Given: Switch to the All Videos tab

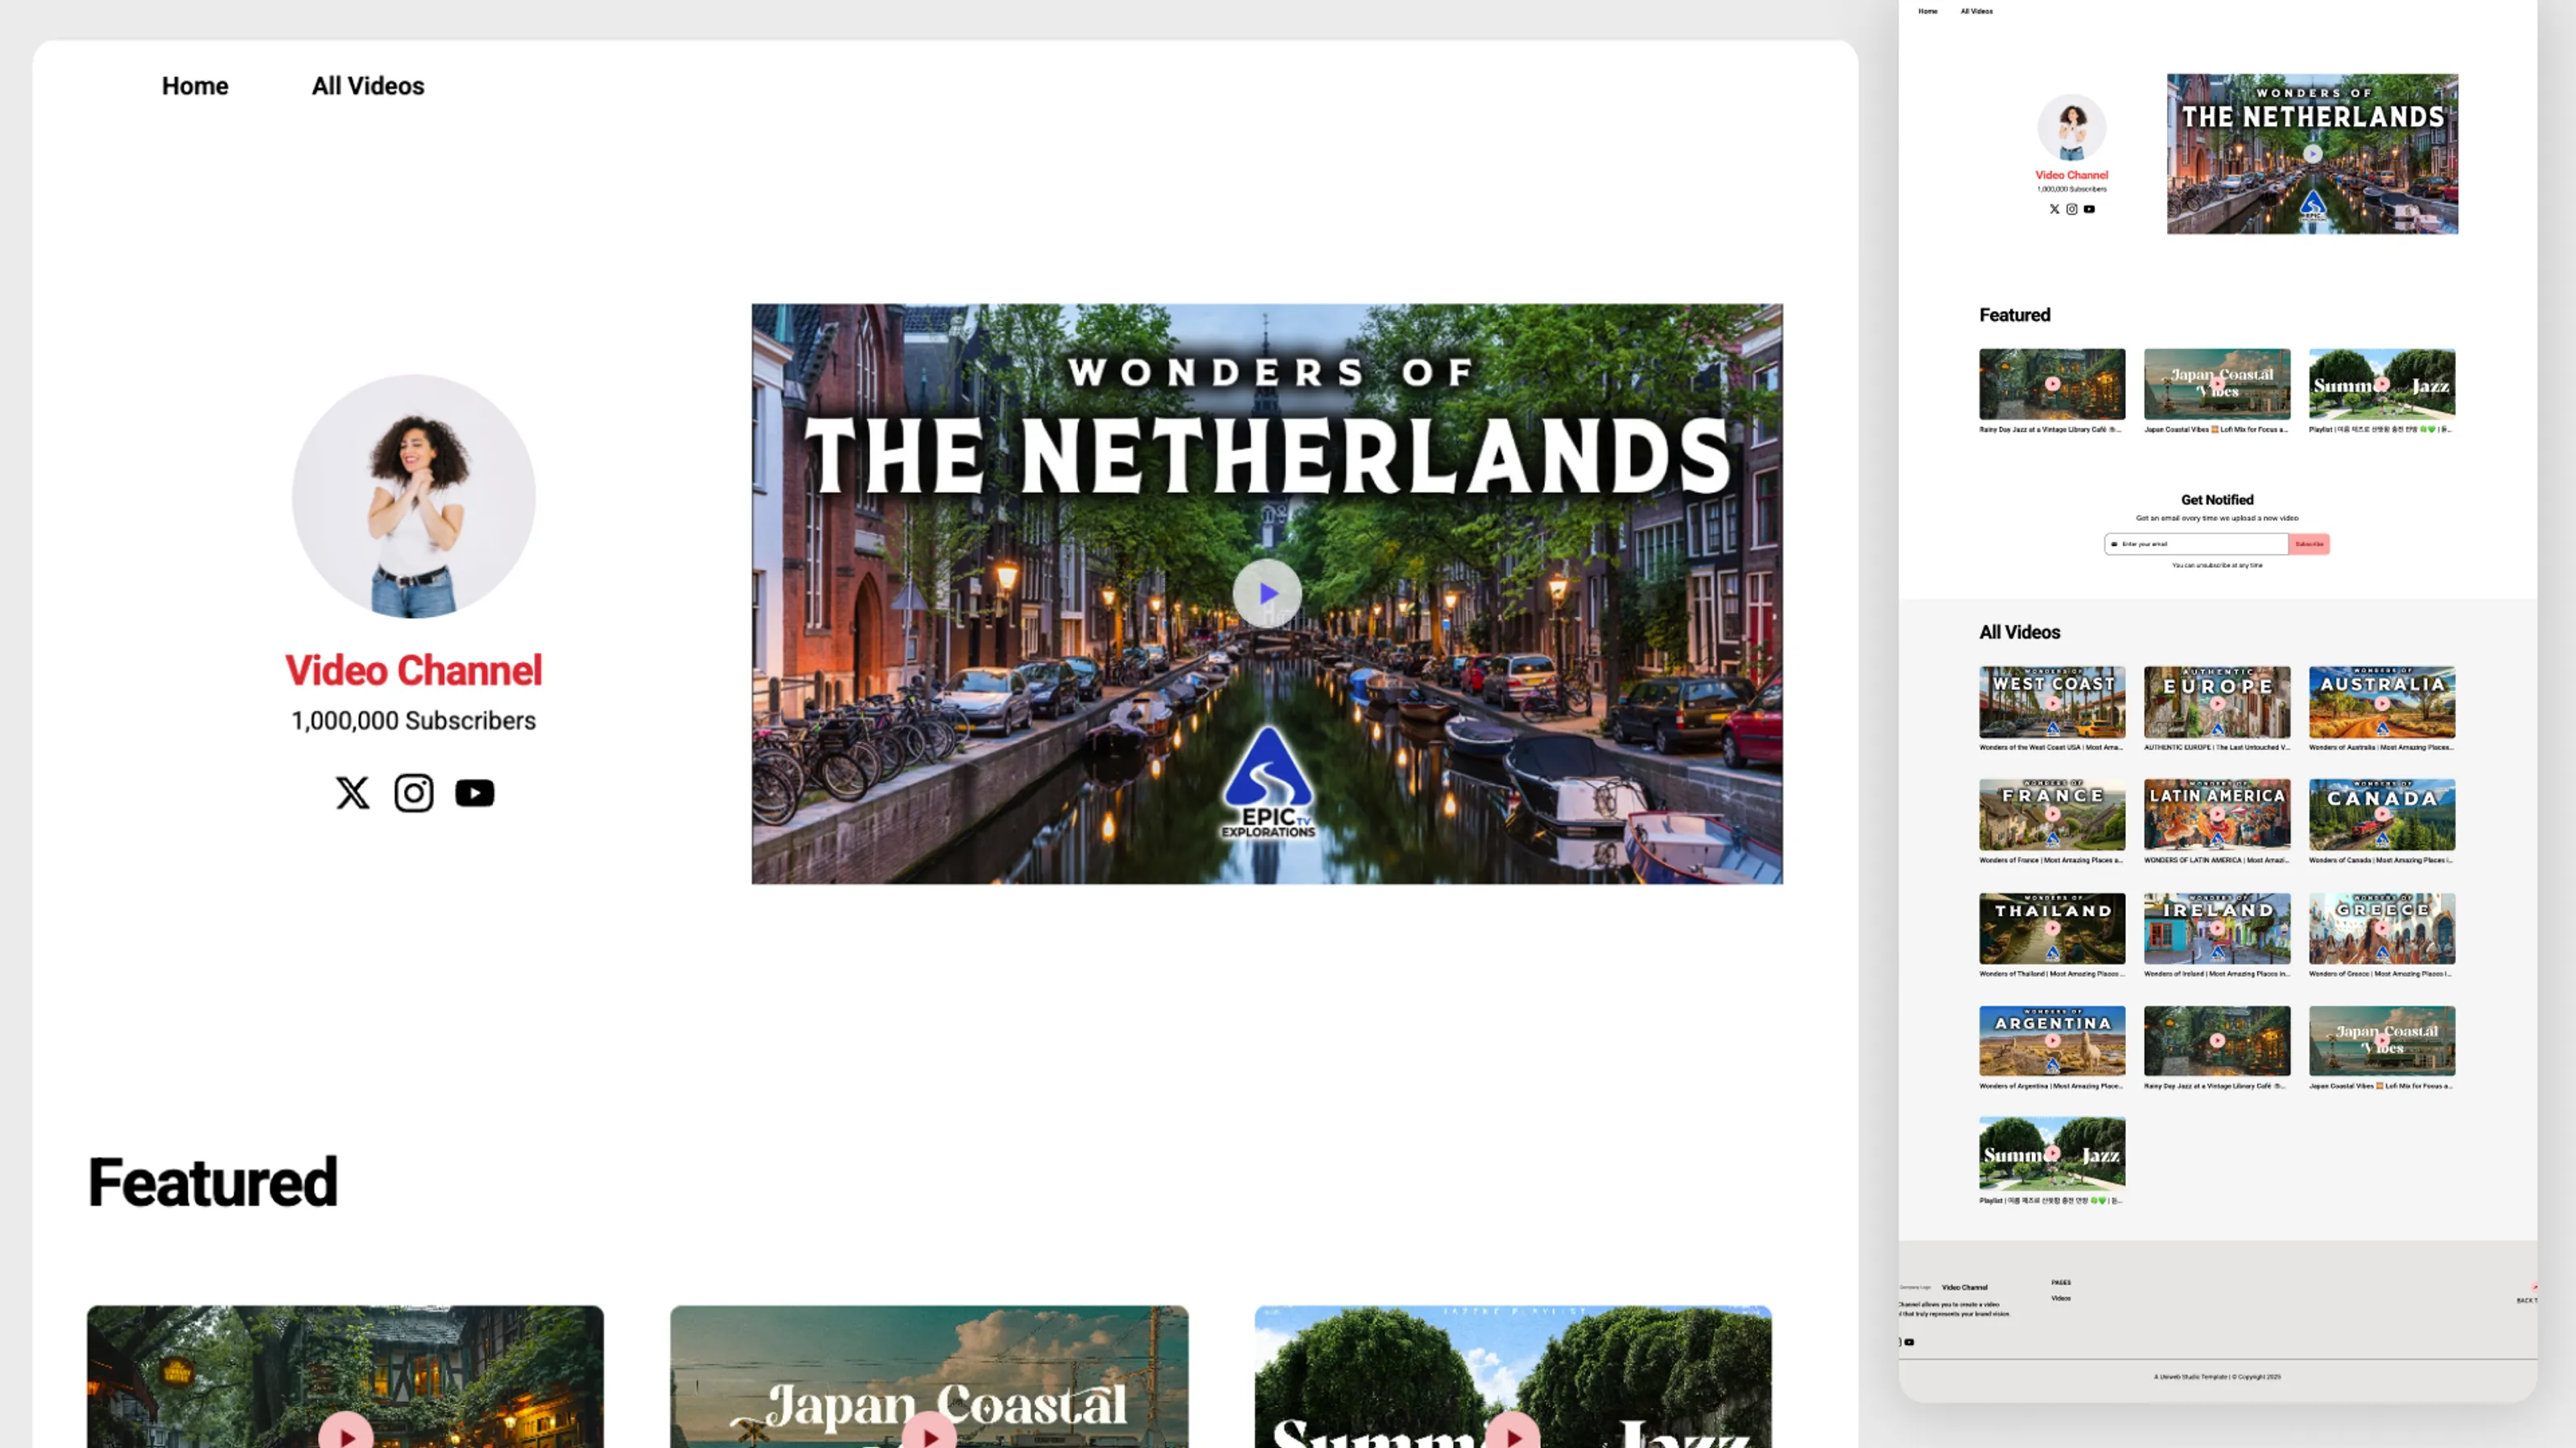Looking at the screenshot, I should coord(367,86).
